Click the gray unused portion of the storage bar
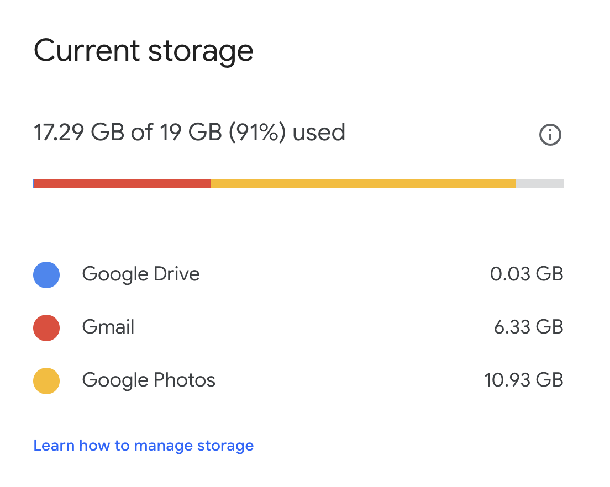610x487 pixels. (x=539, y=182)
